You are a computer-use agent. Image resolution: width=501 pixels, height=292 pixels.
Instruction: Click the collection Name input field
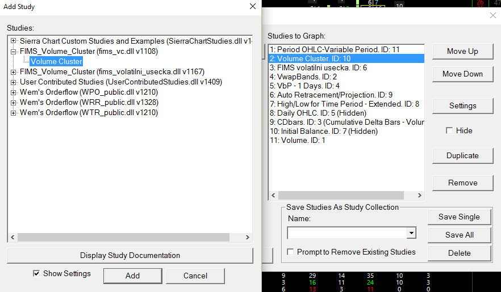(x=347, y=233)
